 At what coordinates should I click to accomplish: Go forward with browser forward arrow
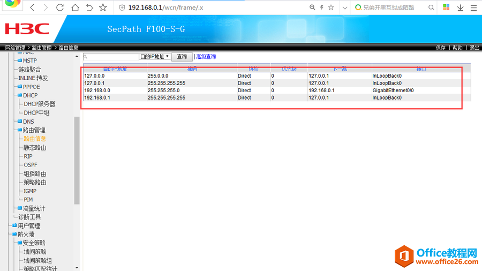click(x=46, y=7)
